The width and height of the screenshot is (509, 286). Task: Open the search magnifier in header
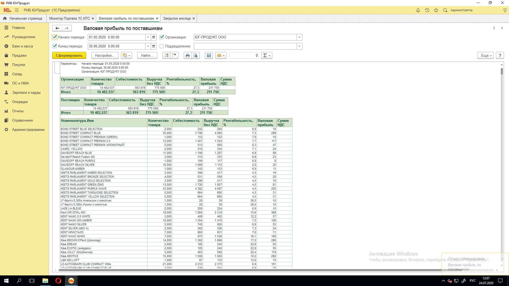(x=445, y=10)
